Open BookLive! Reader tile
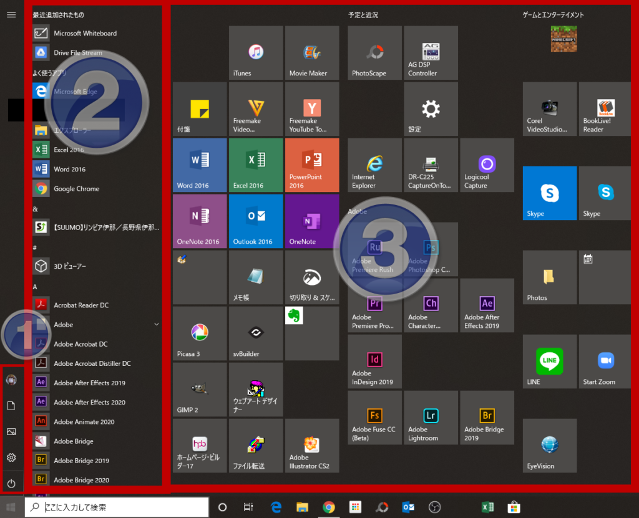This screenshot has width=639, height=518. [x=605, y=108]
